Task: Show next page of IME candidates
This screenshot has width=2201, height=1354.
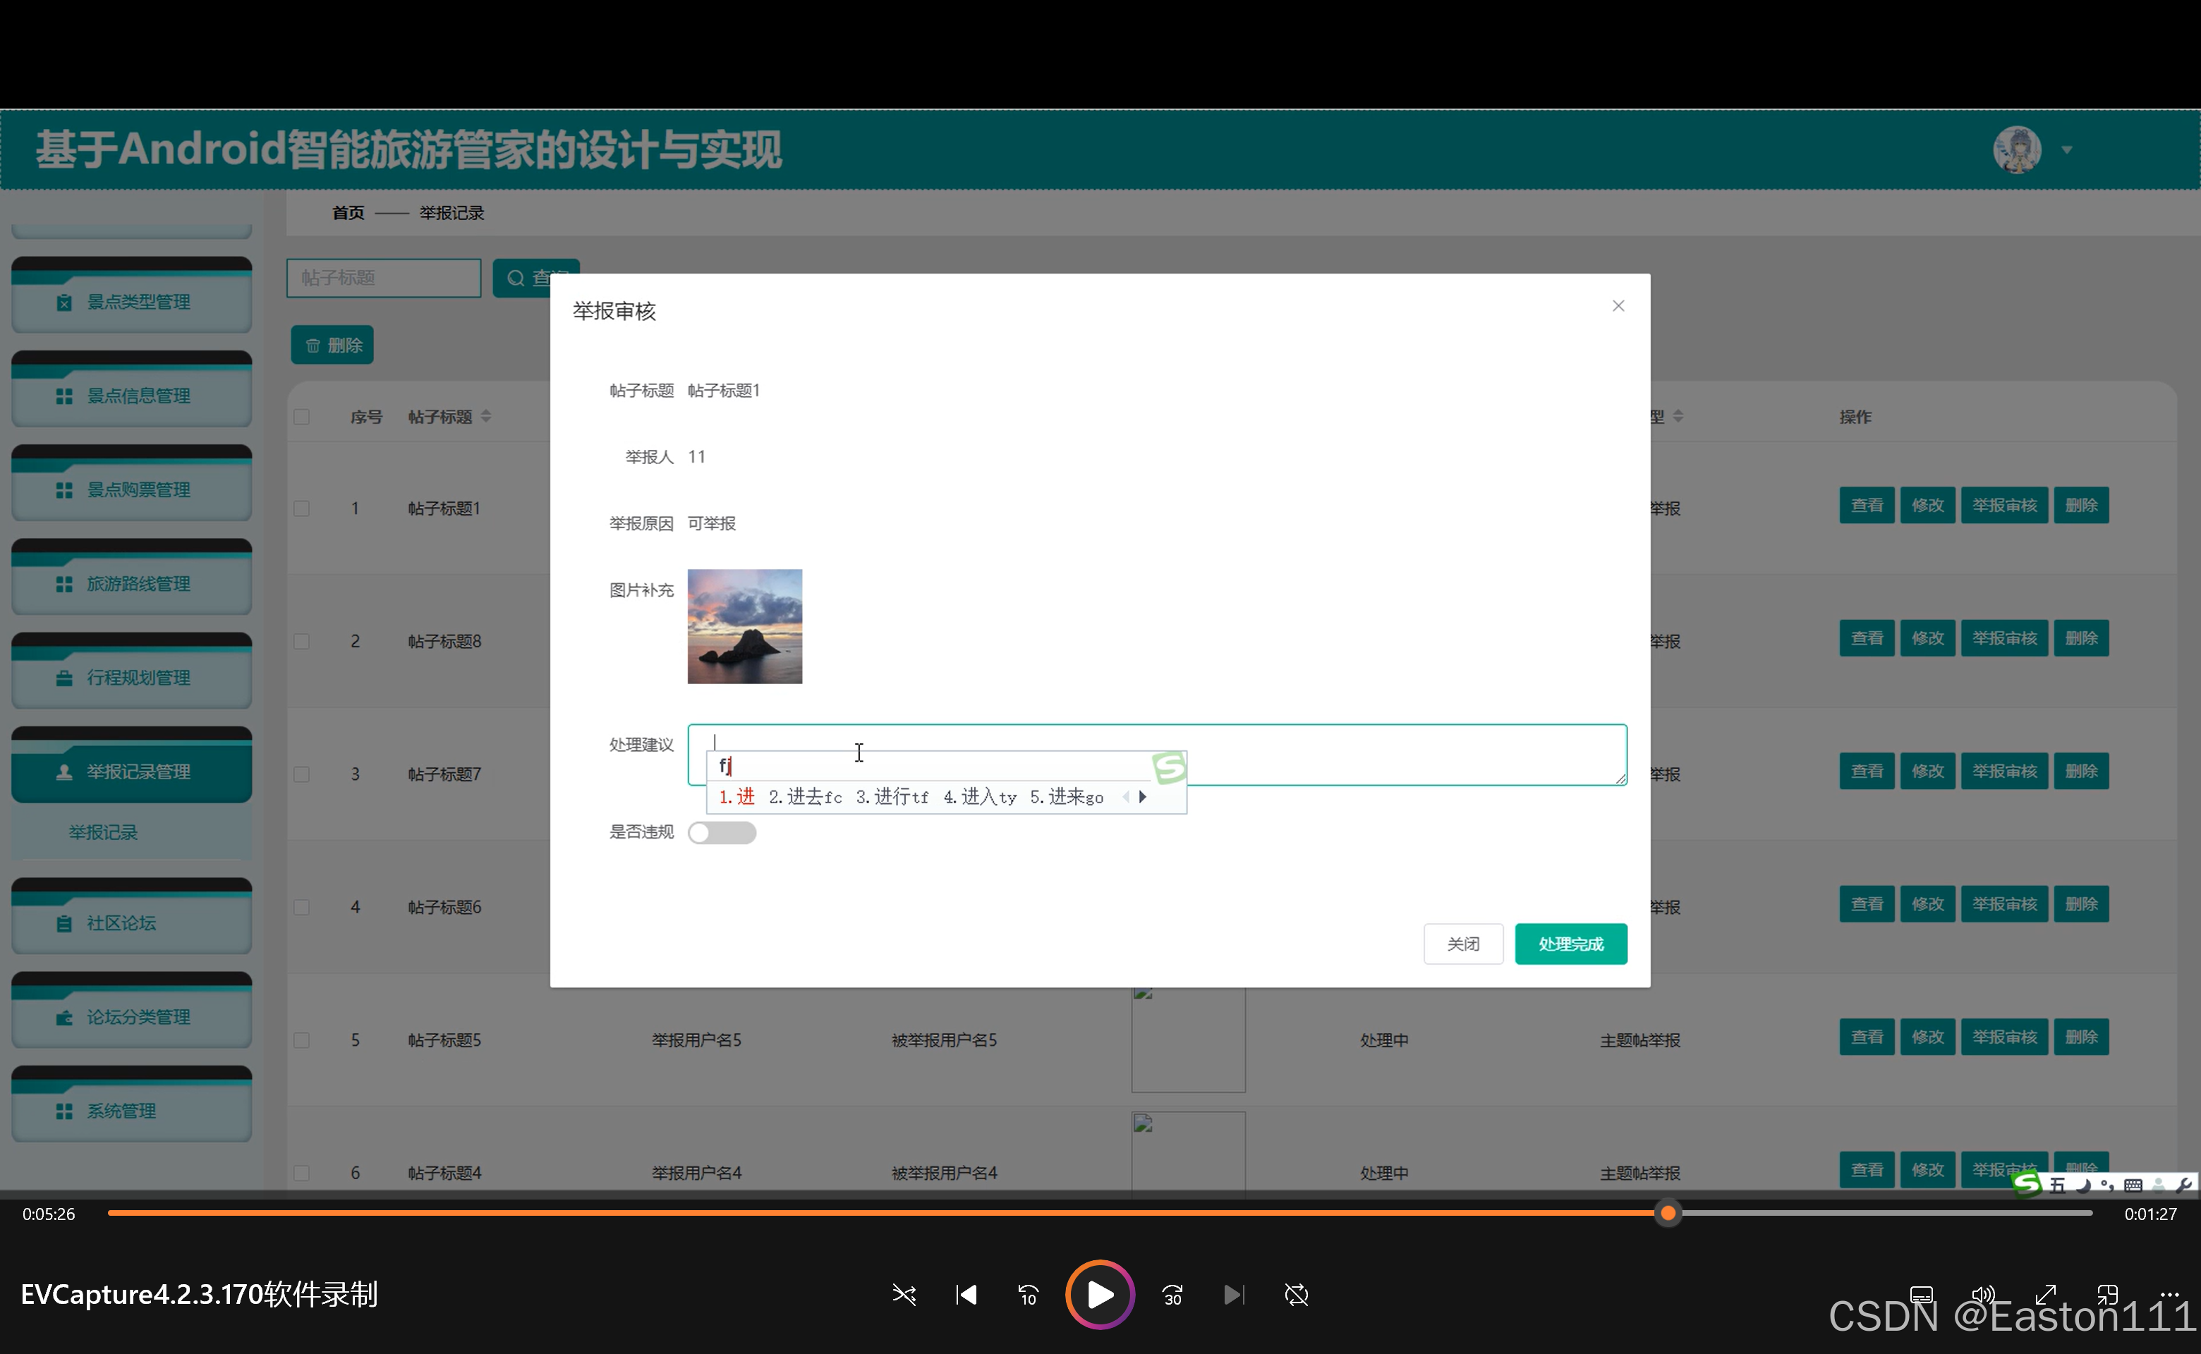Action: [1143, 797]
